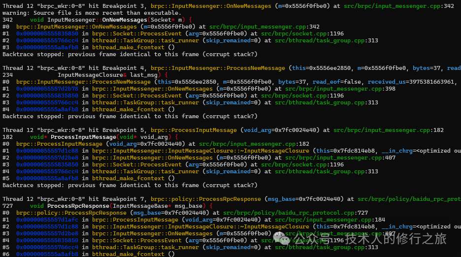This screenshot has height=257, width=461.
Task: Click "bthread_make_fcontext" in frame #3 under Breakpoint 3
Action: 128,47
